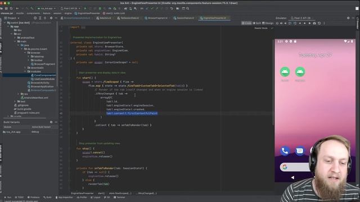
Task: Collapse the main folder node
Action: 15,42
